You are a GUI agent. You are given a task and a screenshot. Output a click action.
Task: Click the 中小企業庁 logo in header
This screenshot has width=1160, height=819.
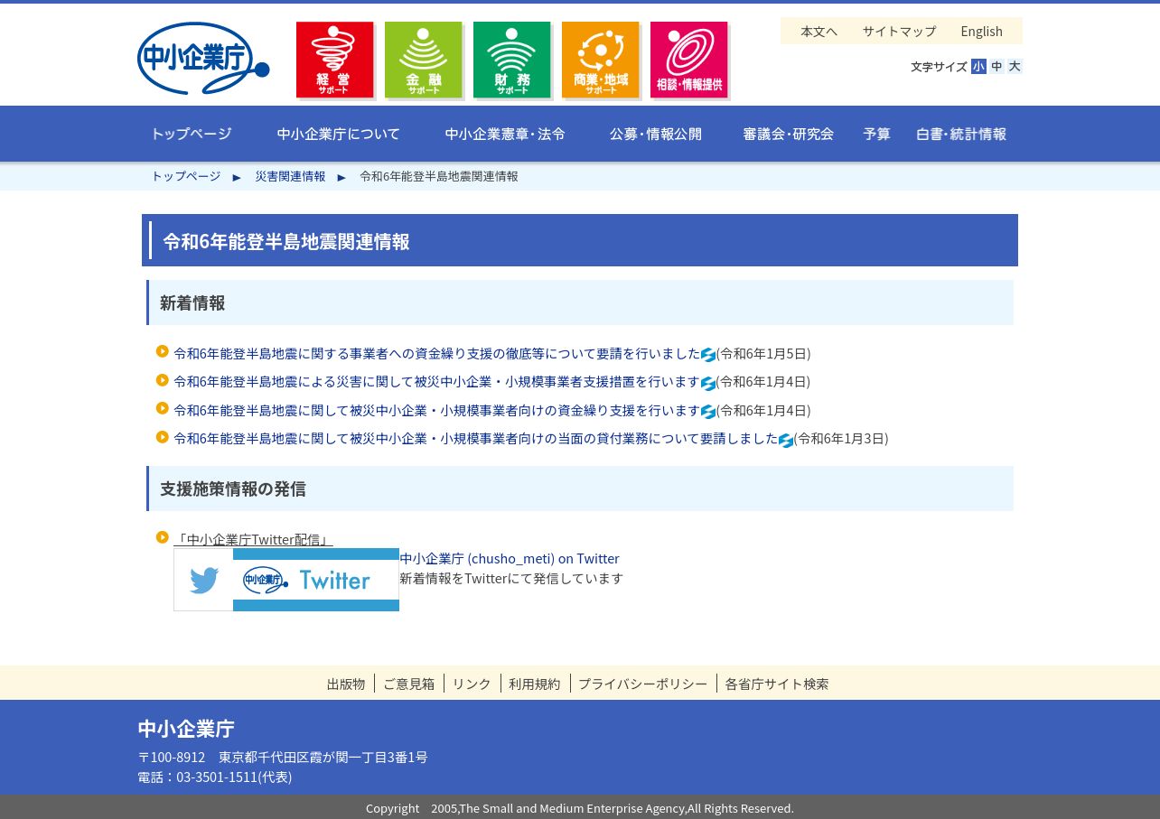click(203, 59)
